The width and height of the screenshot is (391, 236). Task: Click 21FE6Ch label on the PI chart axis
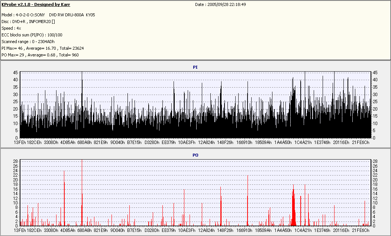point(361,142)
